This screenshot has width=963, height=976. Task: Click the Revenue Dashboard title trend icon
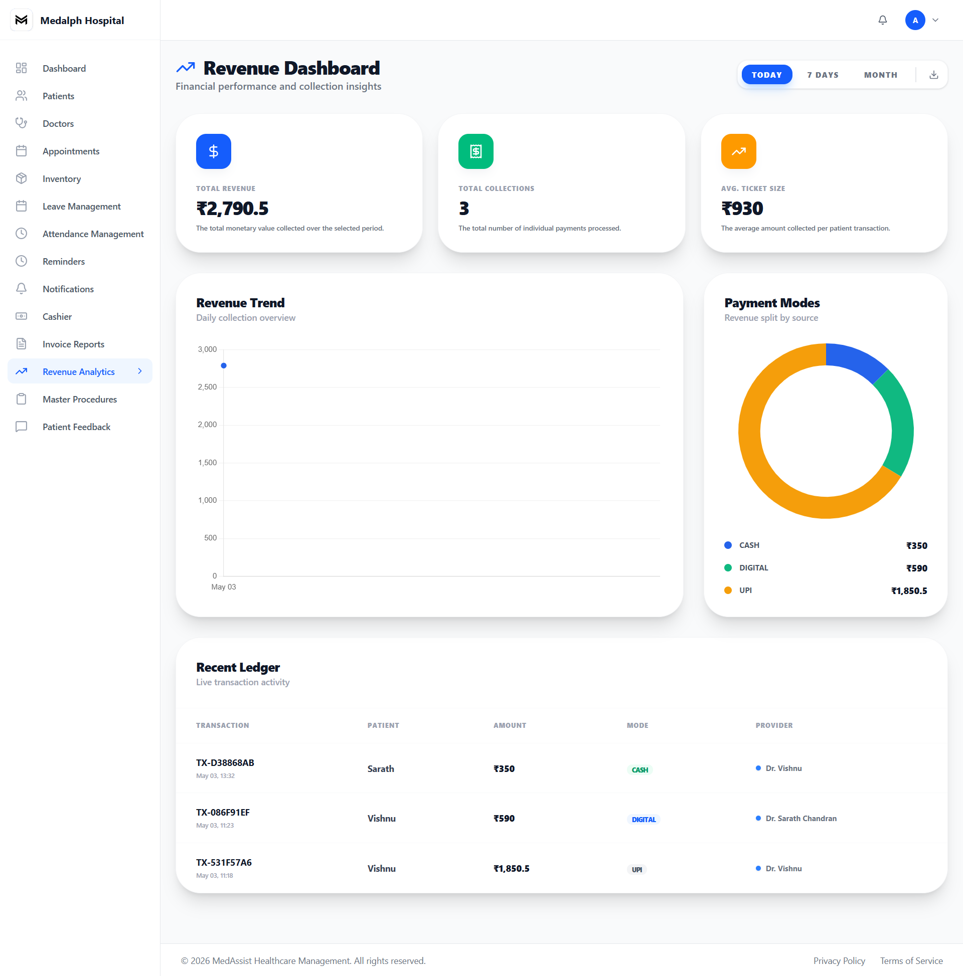pos(186,67)
